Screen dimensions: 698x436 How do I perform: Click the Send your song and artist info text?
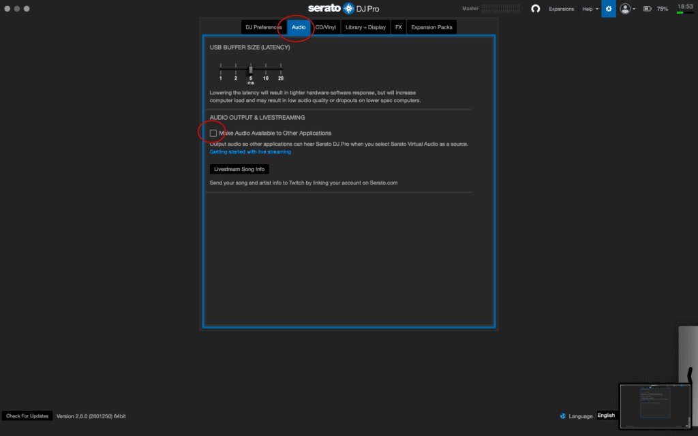tap(303, 183)
